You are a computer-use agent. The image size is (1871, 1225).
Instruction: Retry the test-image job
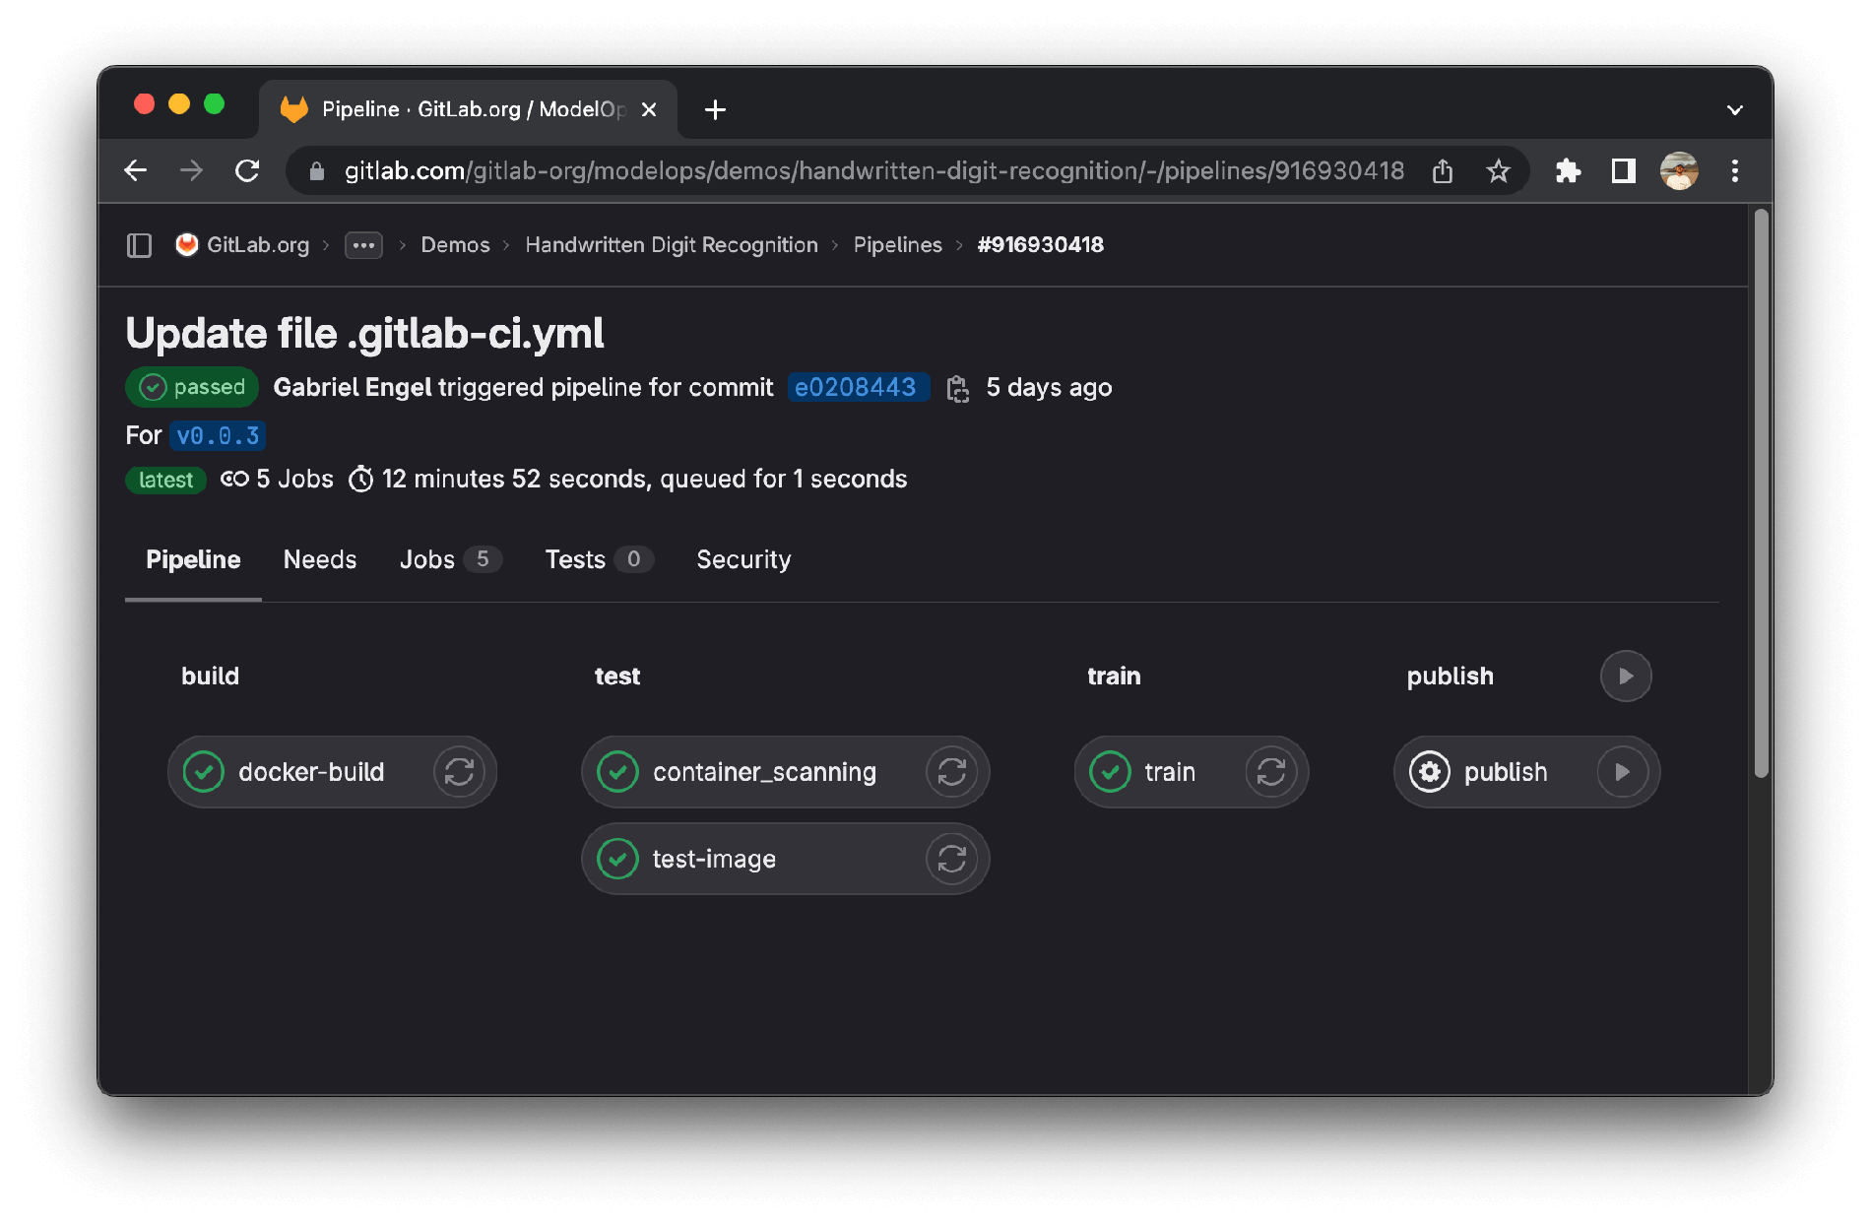951,859
